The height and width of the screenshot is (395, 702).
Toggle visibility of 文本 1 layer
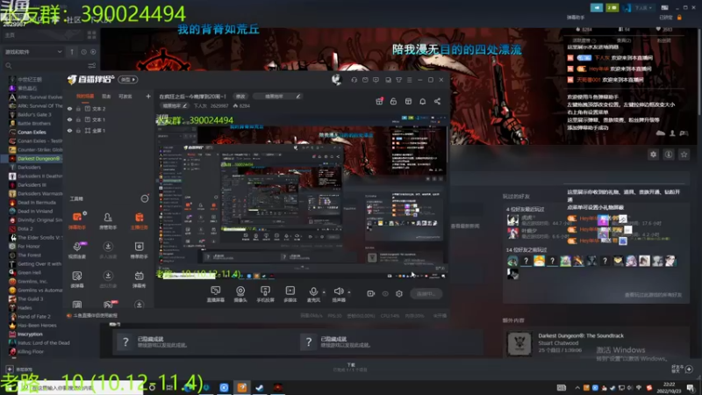[x=69, y=119]
